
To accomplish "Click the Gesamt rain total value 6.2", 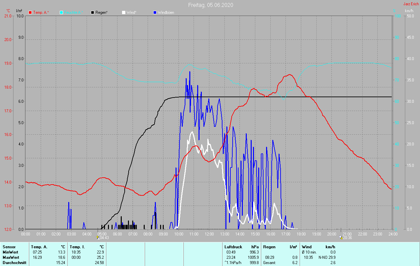I will 295,263.
